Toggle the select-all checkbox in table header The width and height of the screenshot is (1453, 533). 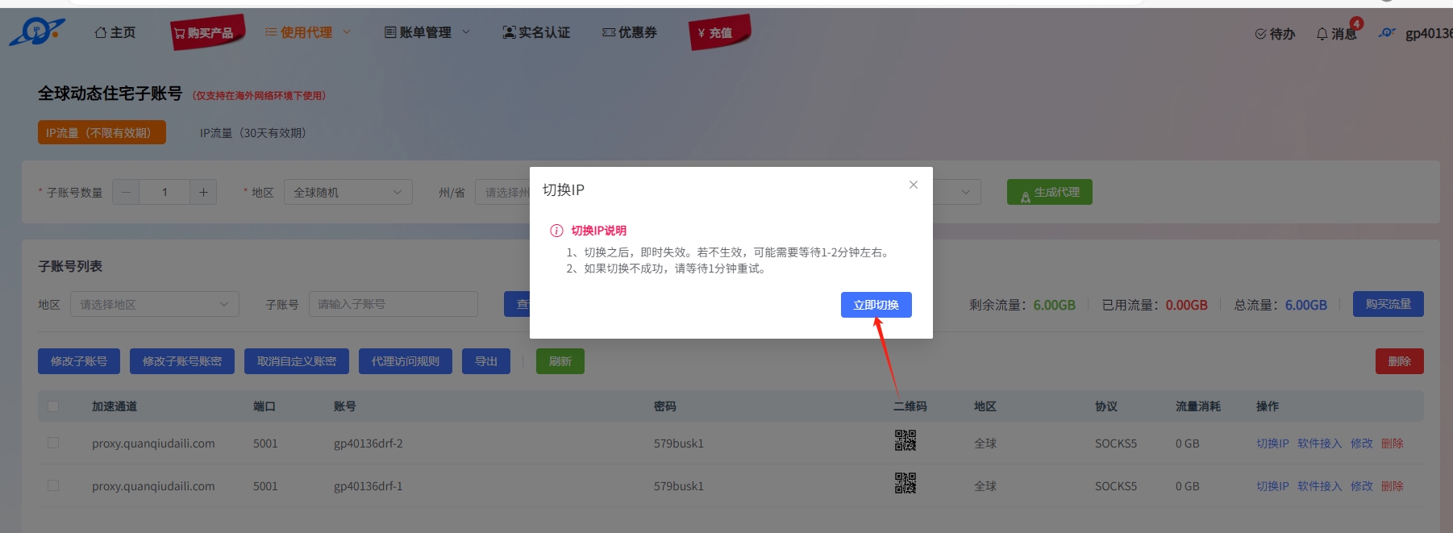click(53, 406)
